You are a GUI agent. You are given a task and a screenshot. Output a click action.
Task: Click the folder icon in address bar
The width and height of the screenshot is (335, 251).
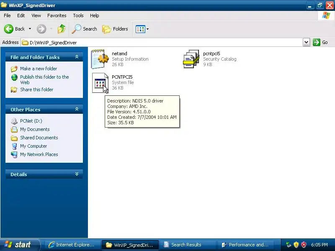click(x=25, y=43)
